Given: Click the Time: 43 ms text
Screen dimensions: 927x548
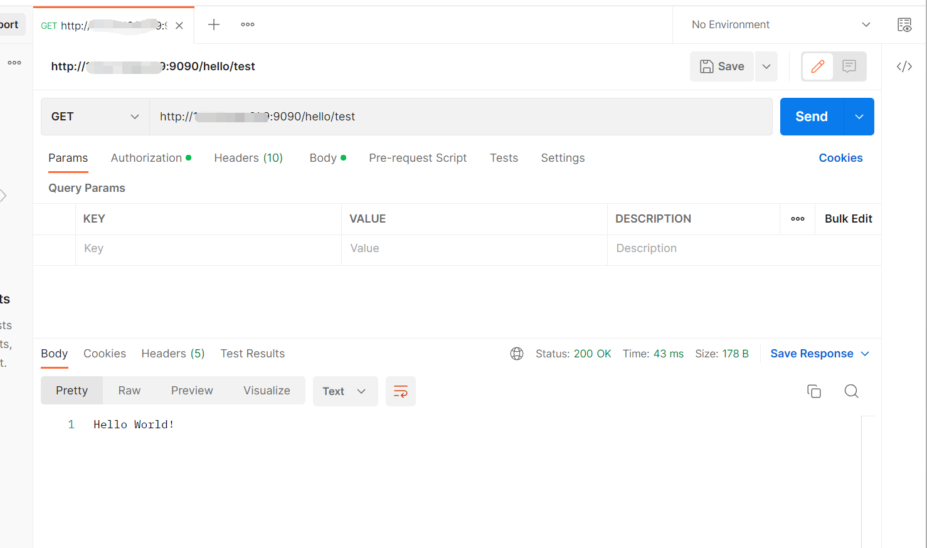Looking at the screenshot, I should tap(653, 354).
